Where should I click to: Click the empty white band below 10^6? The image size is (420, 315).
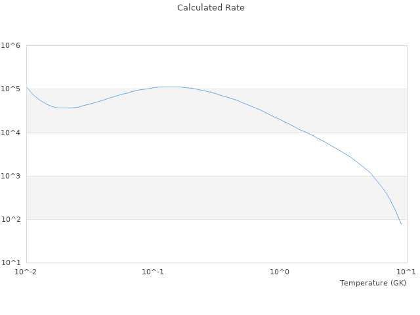click(x=217, y=67)
